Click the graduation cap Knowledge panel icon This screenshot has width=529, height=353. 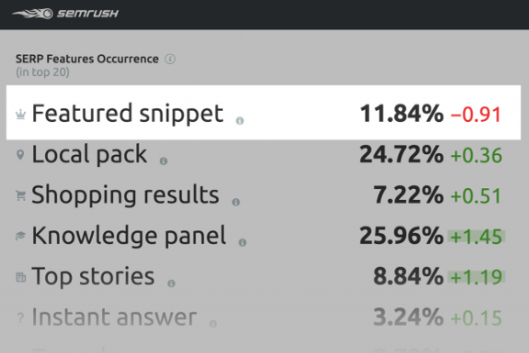point(20,237)
